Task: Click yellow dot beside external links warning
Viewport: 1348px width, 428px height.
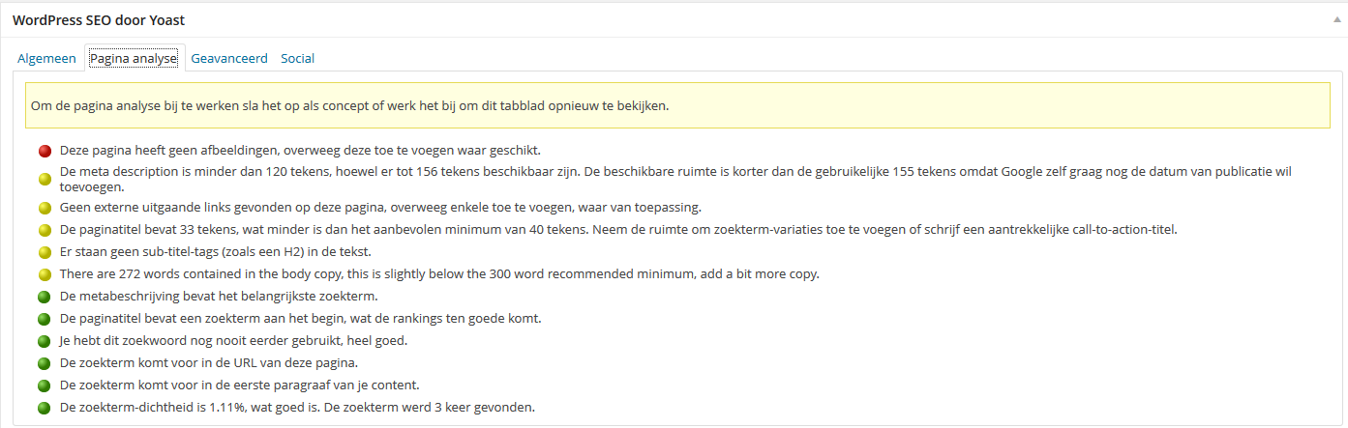Action: point(45,208)
